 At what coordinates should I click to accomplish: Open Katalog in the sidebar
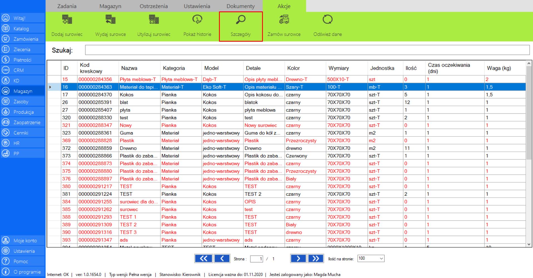23,29
